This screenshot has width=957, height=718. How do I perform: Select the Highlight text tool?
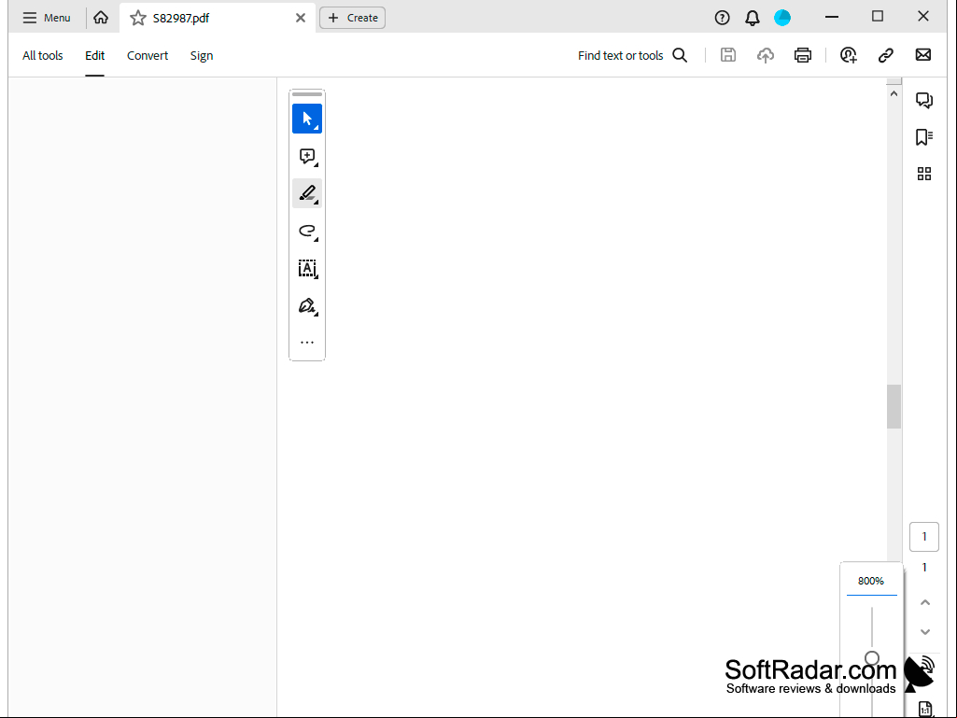[x=307, y=193]
